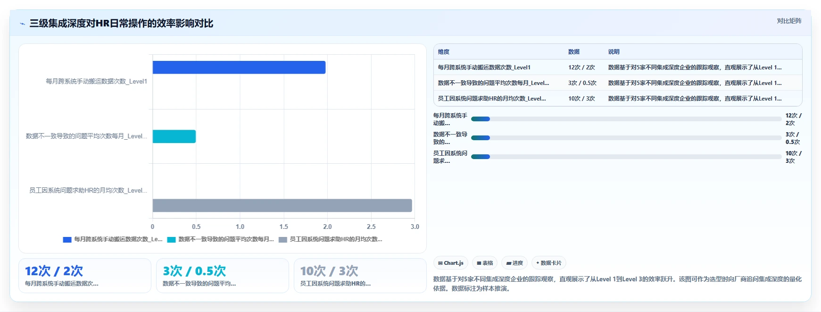Select the Chart.js tag chip
This screenshot has height=312, width=821.
click(x=451, y=263)
